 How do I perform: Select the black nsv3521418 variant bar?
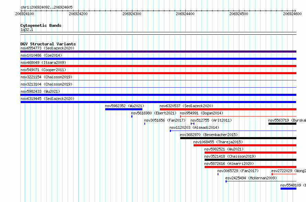[250, 160]
